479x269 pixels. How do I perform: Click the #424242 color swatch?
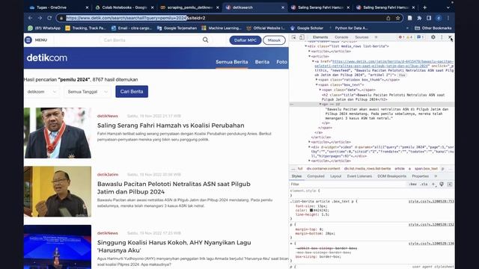(x=311, y=210)
